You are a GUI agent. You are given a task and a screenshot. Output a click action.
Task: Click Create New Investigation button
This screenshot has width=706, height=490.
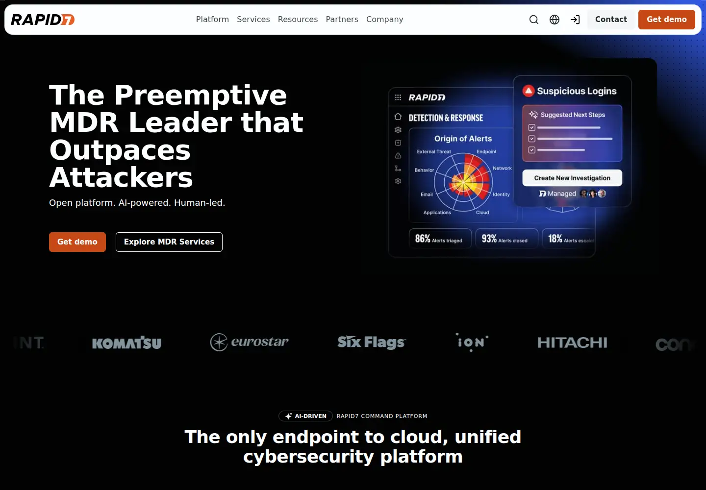(572, 178)
